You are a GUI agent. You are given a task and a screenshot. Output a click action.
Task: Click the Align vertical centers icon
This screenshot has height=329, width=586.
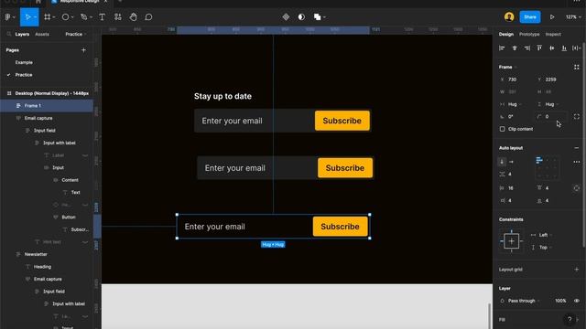click(551, 48)
